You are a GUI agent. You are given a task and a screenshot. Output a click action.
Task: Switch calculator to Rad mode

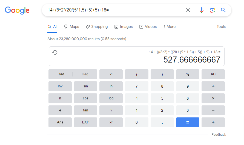click(x=61, y=74)
